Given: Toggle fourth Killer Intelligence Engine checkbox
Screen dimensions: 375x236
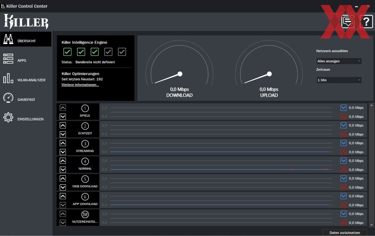Looking at the screenshot, I should (x=108, y=52).
